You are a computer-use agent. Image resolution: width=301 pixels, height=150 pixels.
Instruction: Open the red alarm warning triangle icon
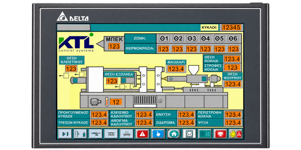[x=142, y=134]
